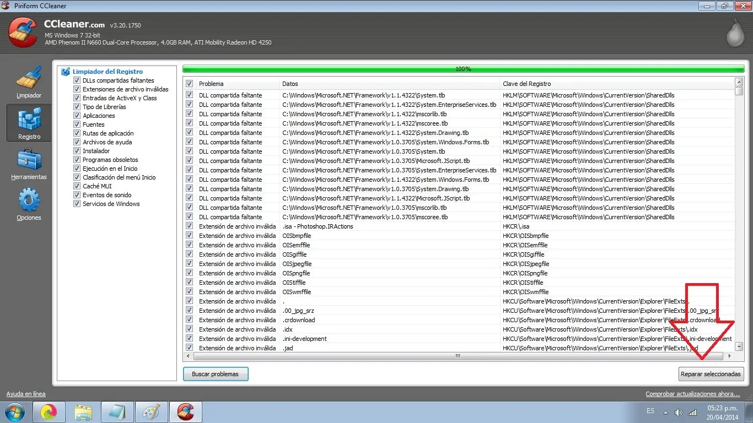Toggle DLLs compartidas faltantes checkbox

click(77, 80)
